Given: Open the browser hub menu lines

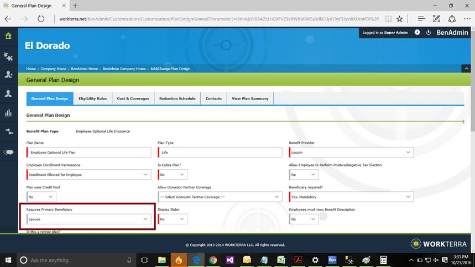Looking at the screenshot, I should pos(421,19).
